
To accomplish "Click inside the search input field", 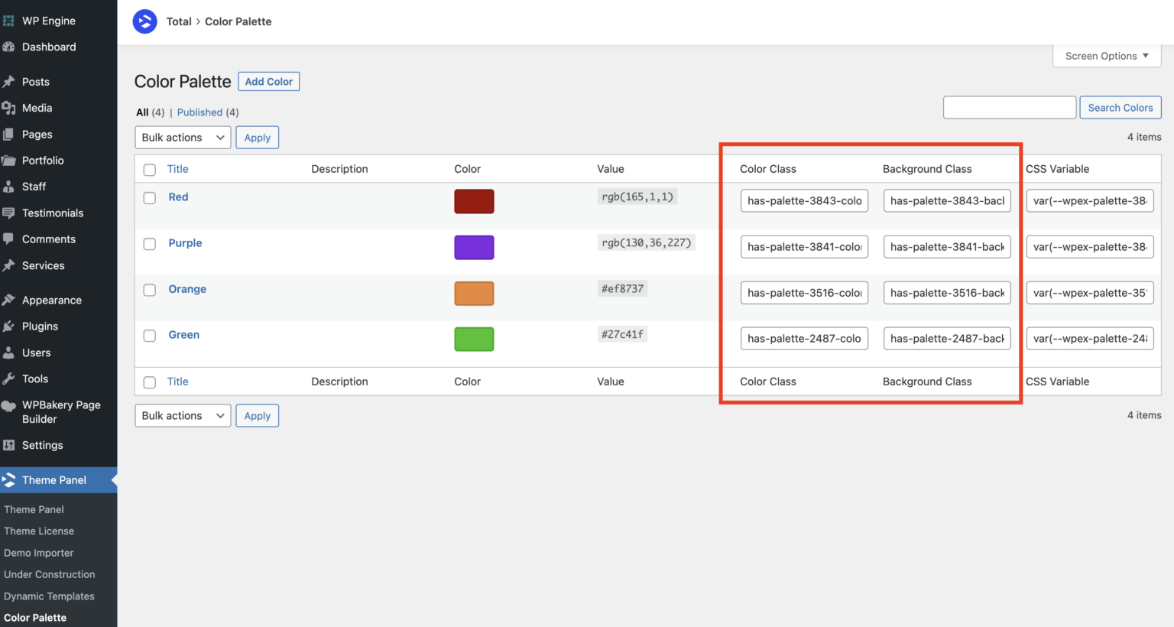I will 1009,107.
